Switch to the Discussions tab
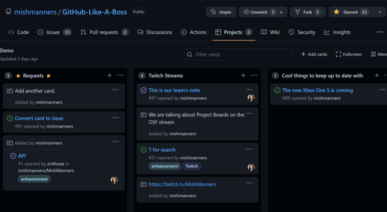 (155, 32)
